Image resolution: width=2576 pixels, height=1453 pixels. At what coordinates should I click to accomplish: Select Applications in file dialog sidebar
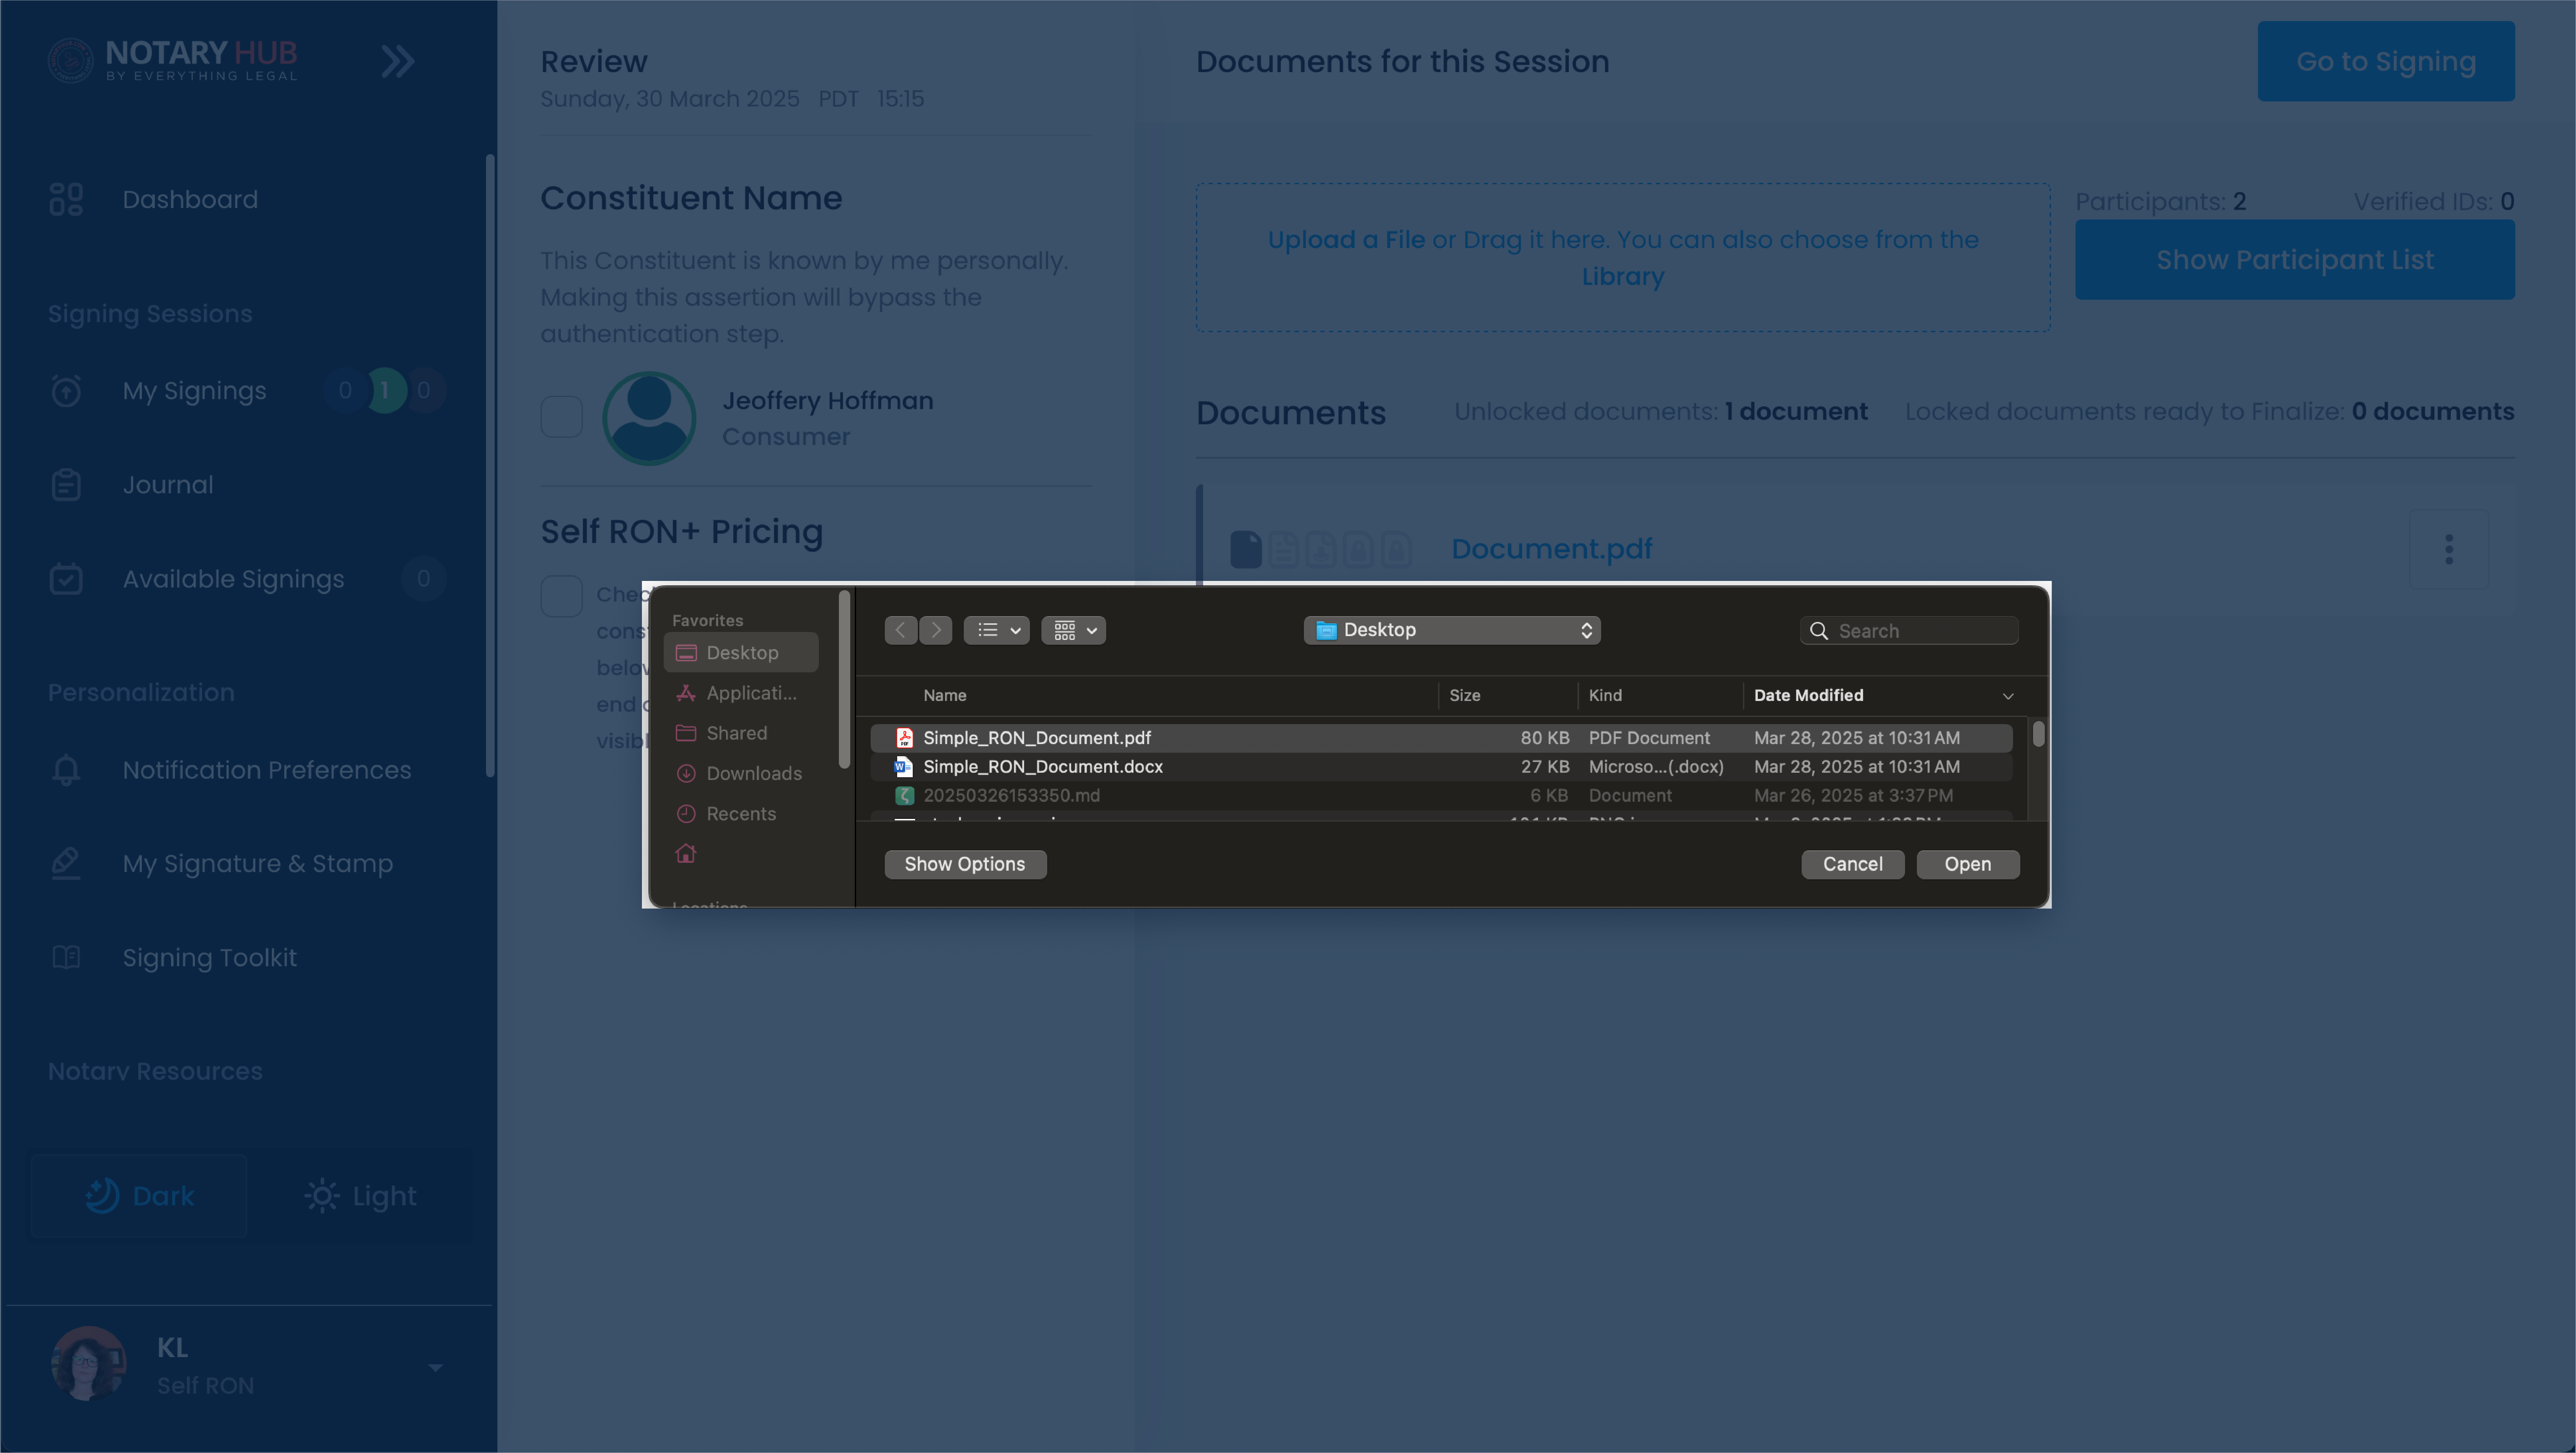pos(741,693)
